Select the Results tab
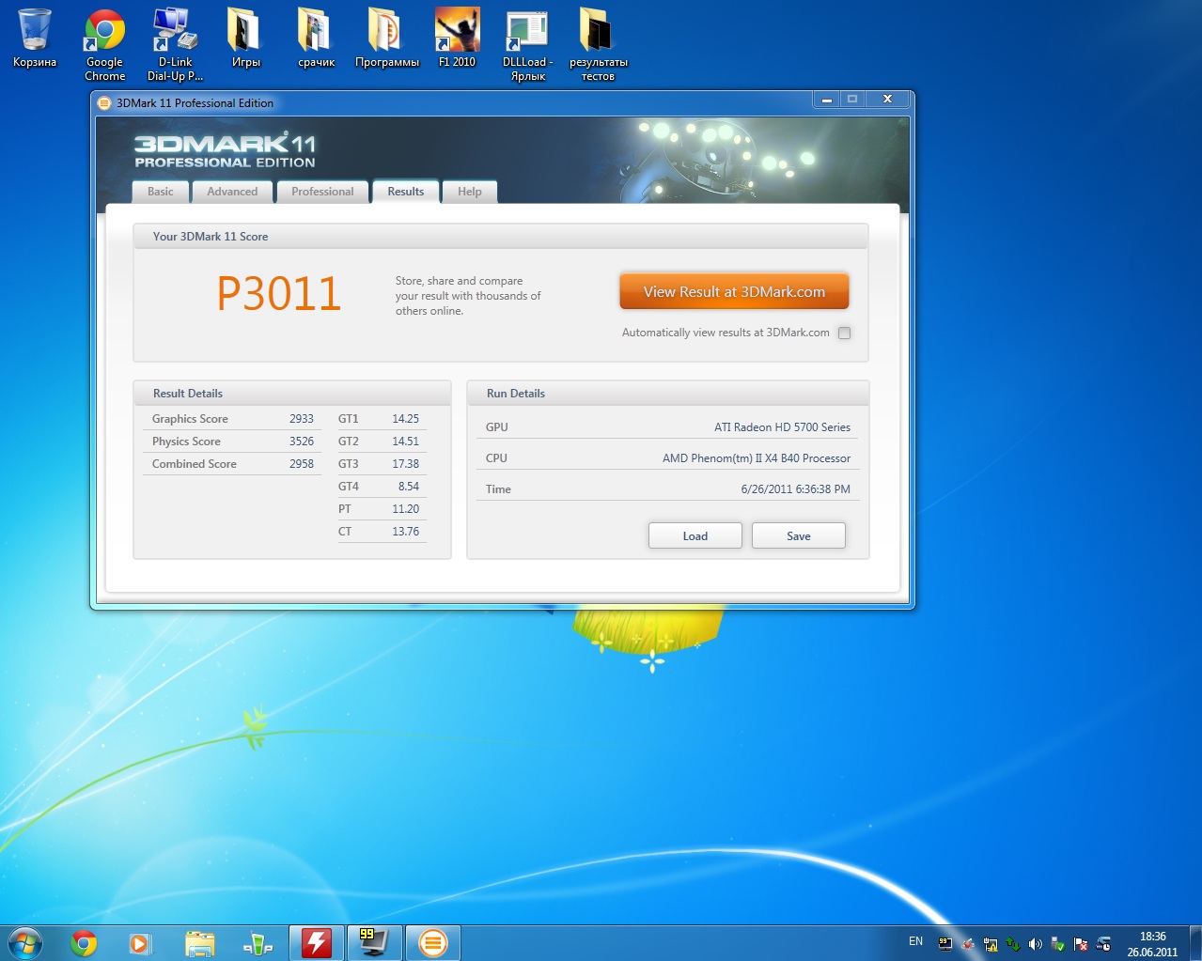The image size is (1202, 961). point(405,192)
